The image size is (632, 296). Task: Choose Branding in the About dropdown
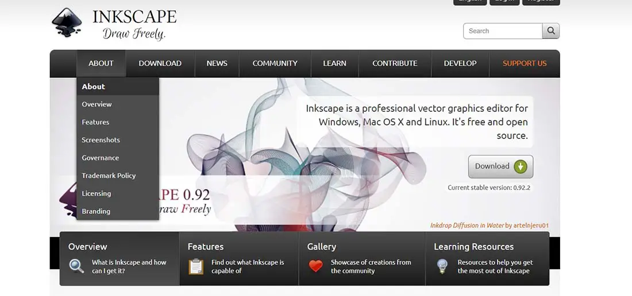point(118,211)
